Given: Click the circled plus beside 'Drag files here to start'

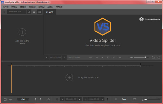Looking at the screenshot, I should coord(69,78).
